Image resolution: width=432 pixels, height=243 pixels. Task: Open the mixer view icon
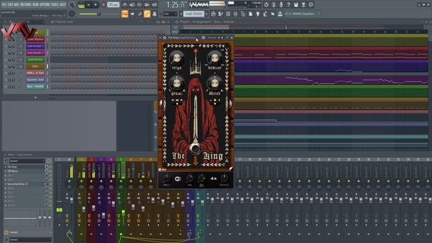pos(236,13)
